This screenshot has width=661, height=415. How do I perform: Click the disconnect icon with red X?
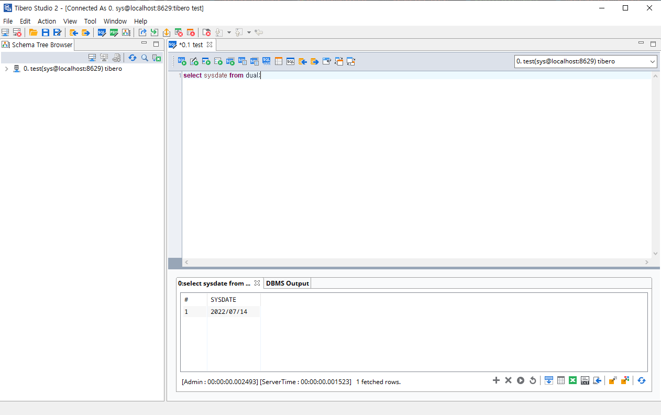click(17, 32)
